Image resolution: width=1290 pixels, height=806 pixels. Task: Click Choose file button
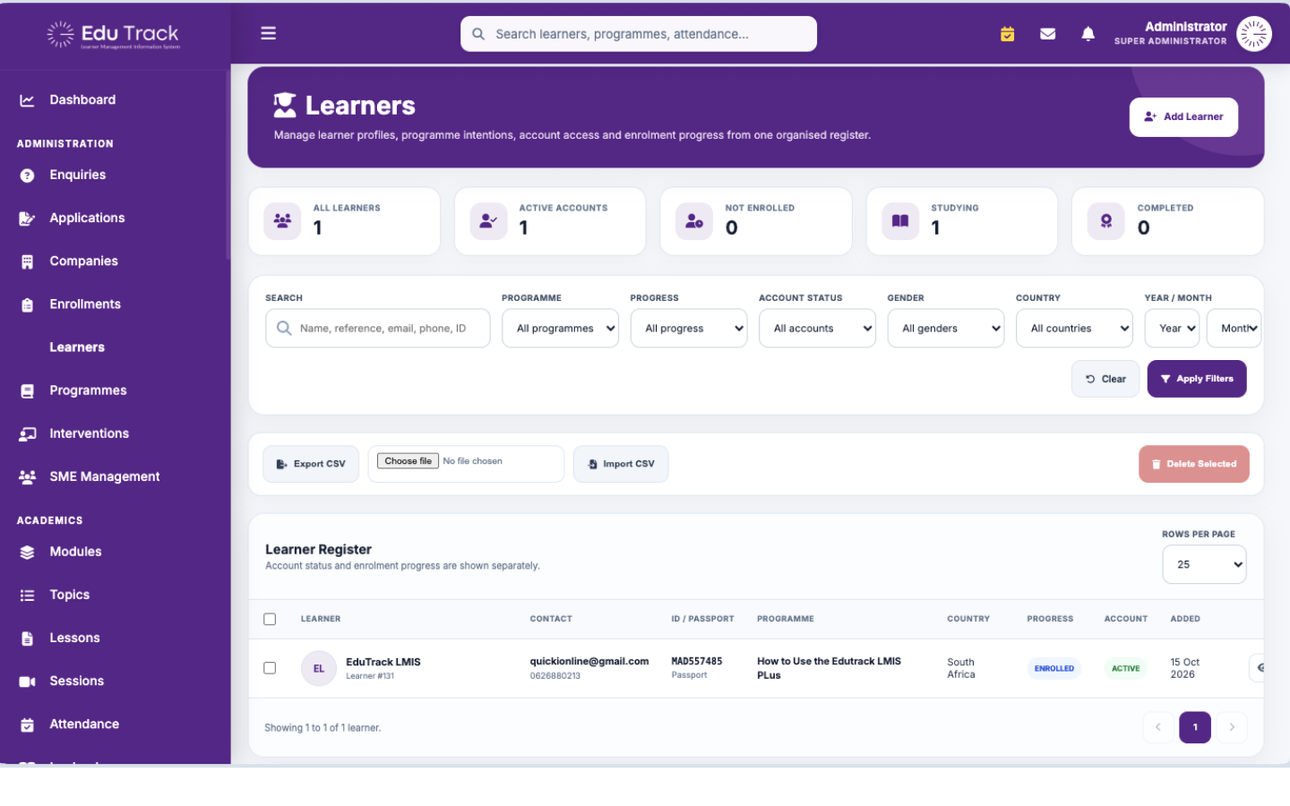tap(409, 461)
